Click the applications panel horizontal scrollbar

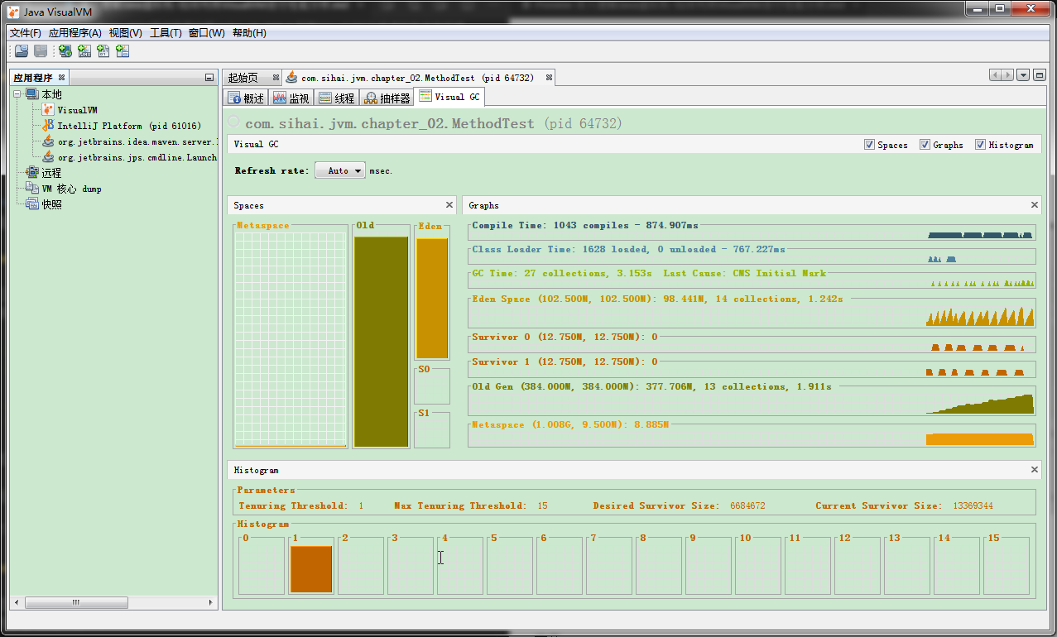tap(74, 602)
